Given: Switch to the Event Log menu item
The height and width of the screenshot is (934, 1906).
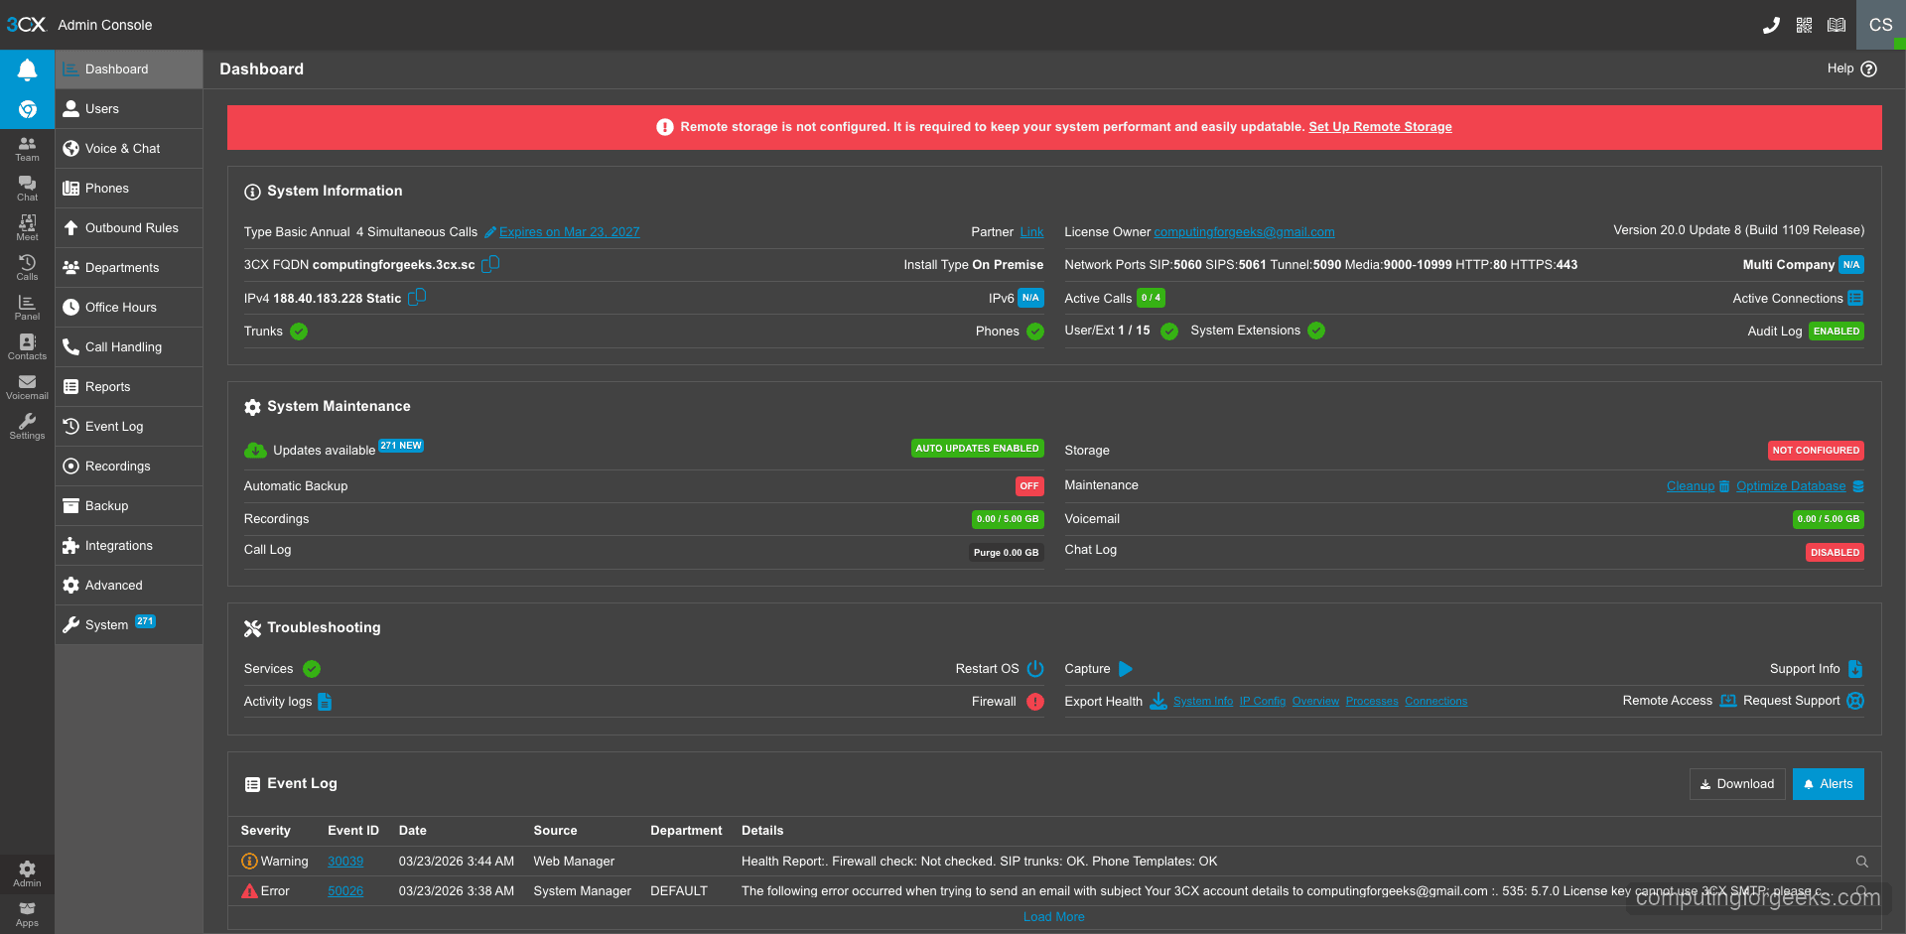Looking at the screenshot, I should 112,426.
